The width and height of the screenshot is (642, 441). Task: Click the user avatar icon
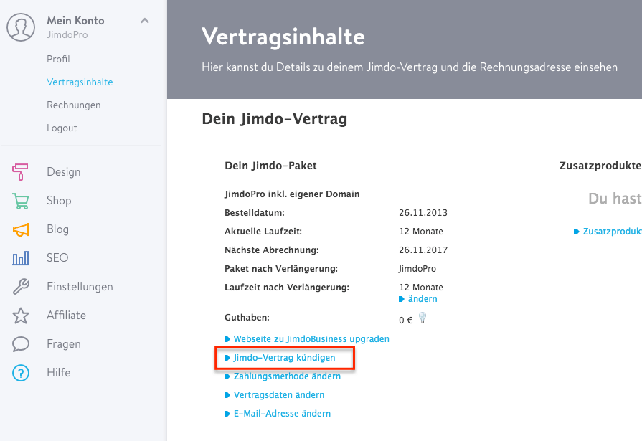click(21, 27)
